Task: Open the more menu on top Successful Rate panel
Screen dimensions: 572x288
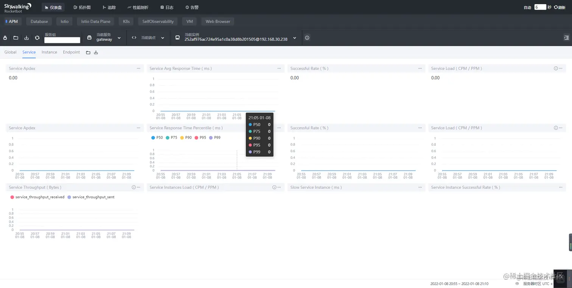Action: click(x=420, y=68)
